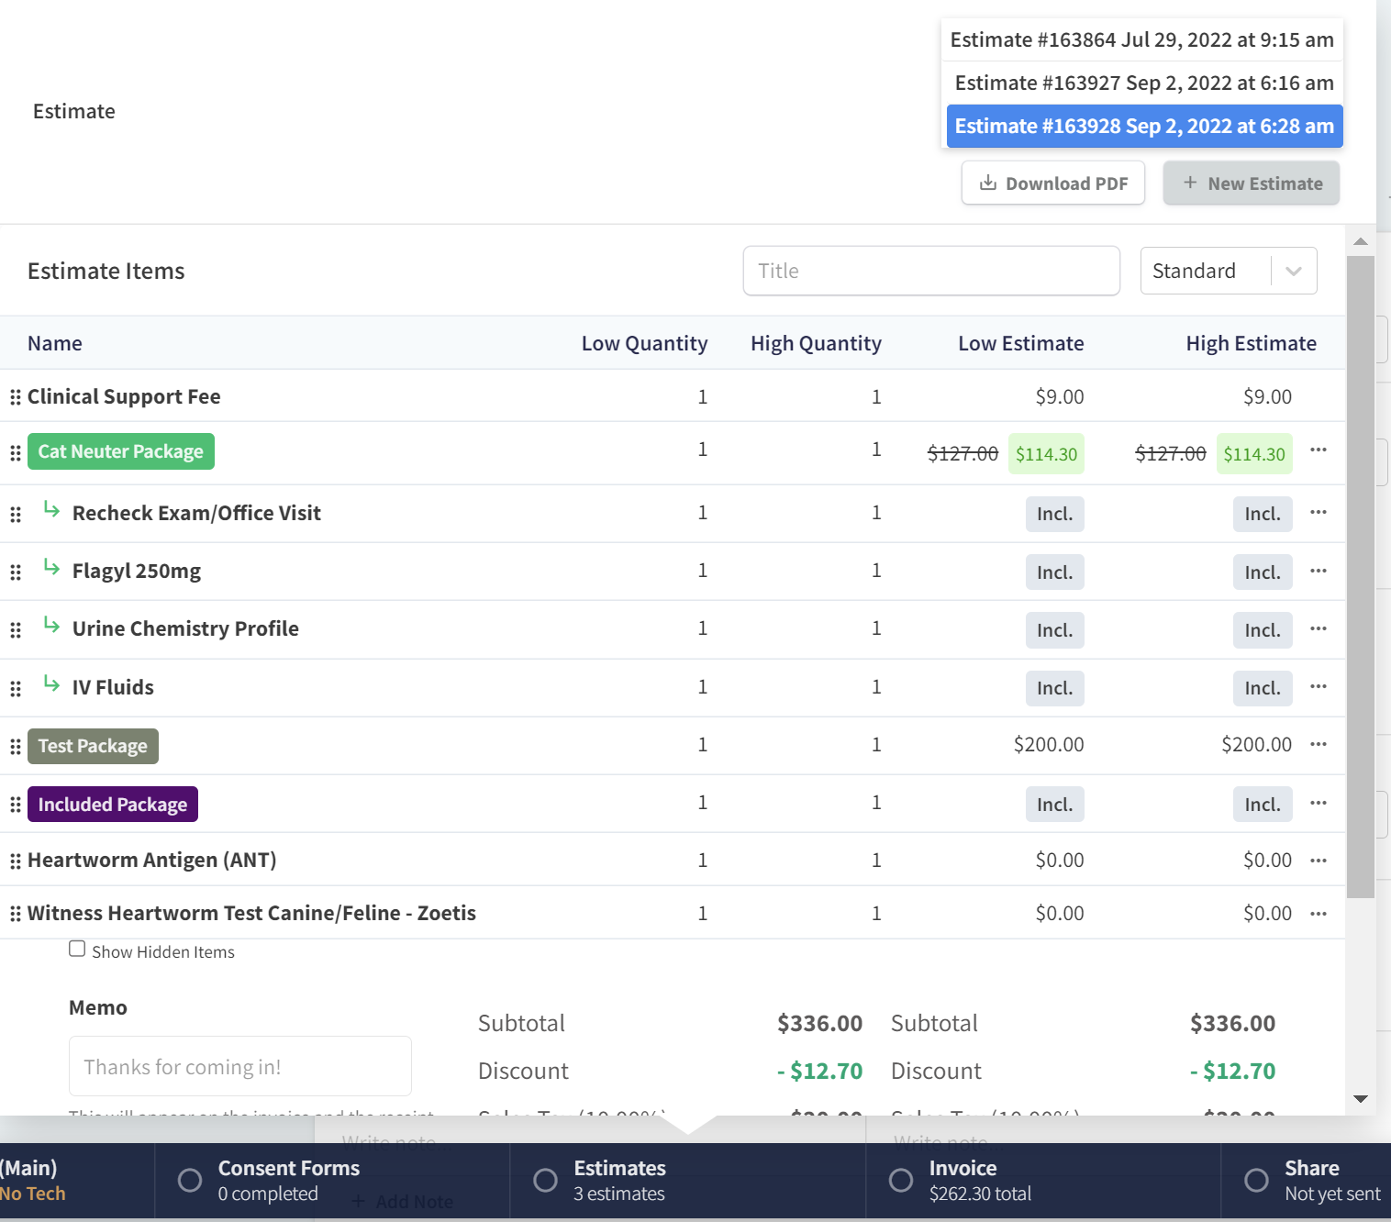The width and height of the screenshot is (1391, 1222).
Task: Select the Consent Forms step circle
Action: [x=190, y=1180]
